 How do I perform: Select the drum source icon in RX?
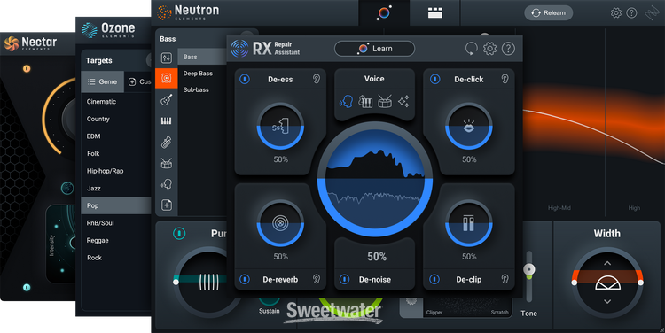click(385, 102)
